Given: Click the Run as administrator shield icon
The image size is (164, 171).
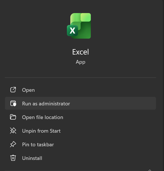Looking at the screenshot, I should tap(13, 103).
